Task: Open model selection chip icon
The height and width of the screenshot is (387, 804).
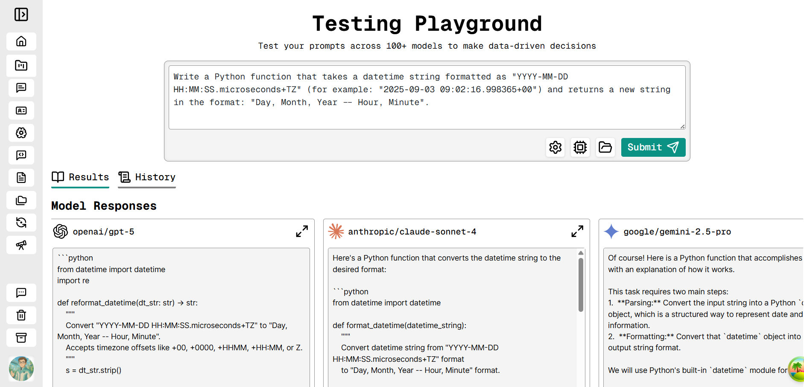Action: click(x=580, y=147)
